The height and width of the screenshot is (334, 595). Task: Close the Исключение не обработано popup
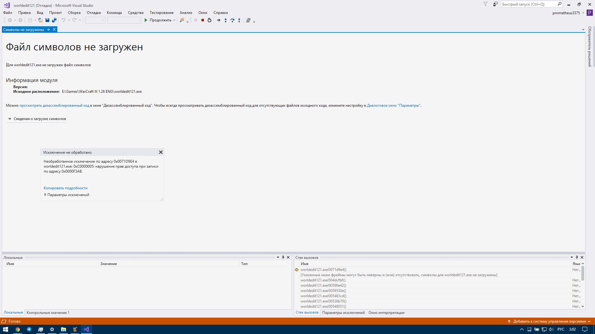click(x=161, y=152)
